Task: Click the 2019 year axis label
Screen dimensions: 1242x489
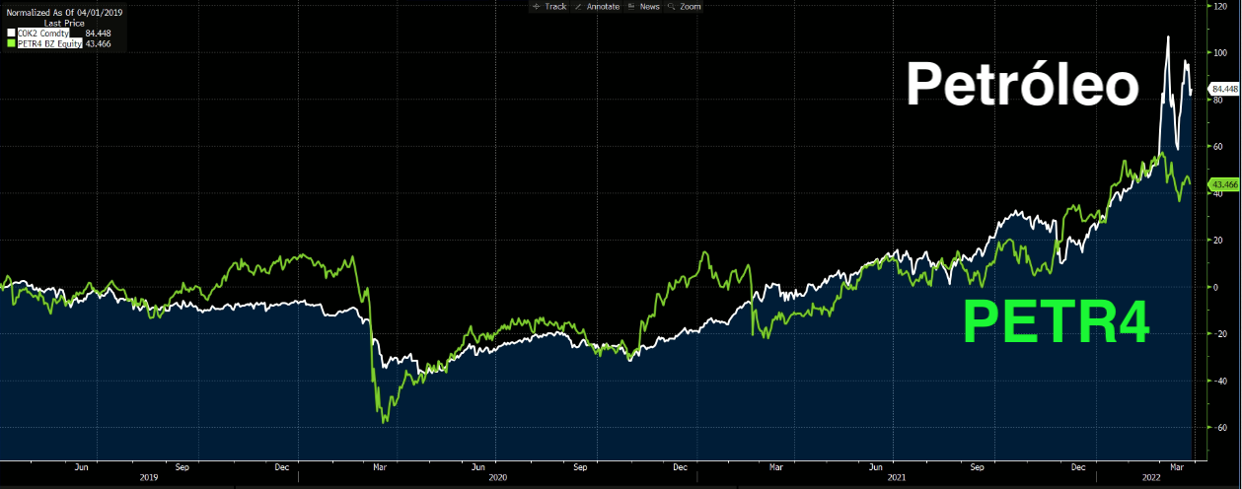Action: [149, 476]
